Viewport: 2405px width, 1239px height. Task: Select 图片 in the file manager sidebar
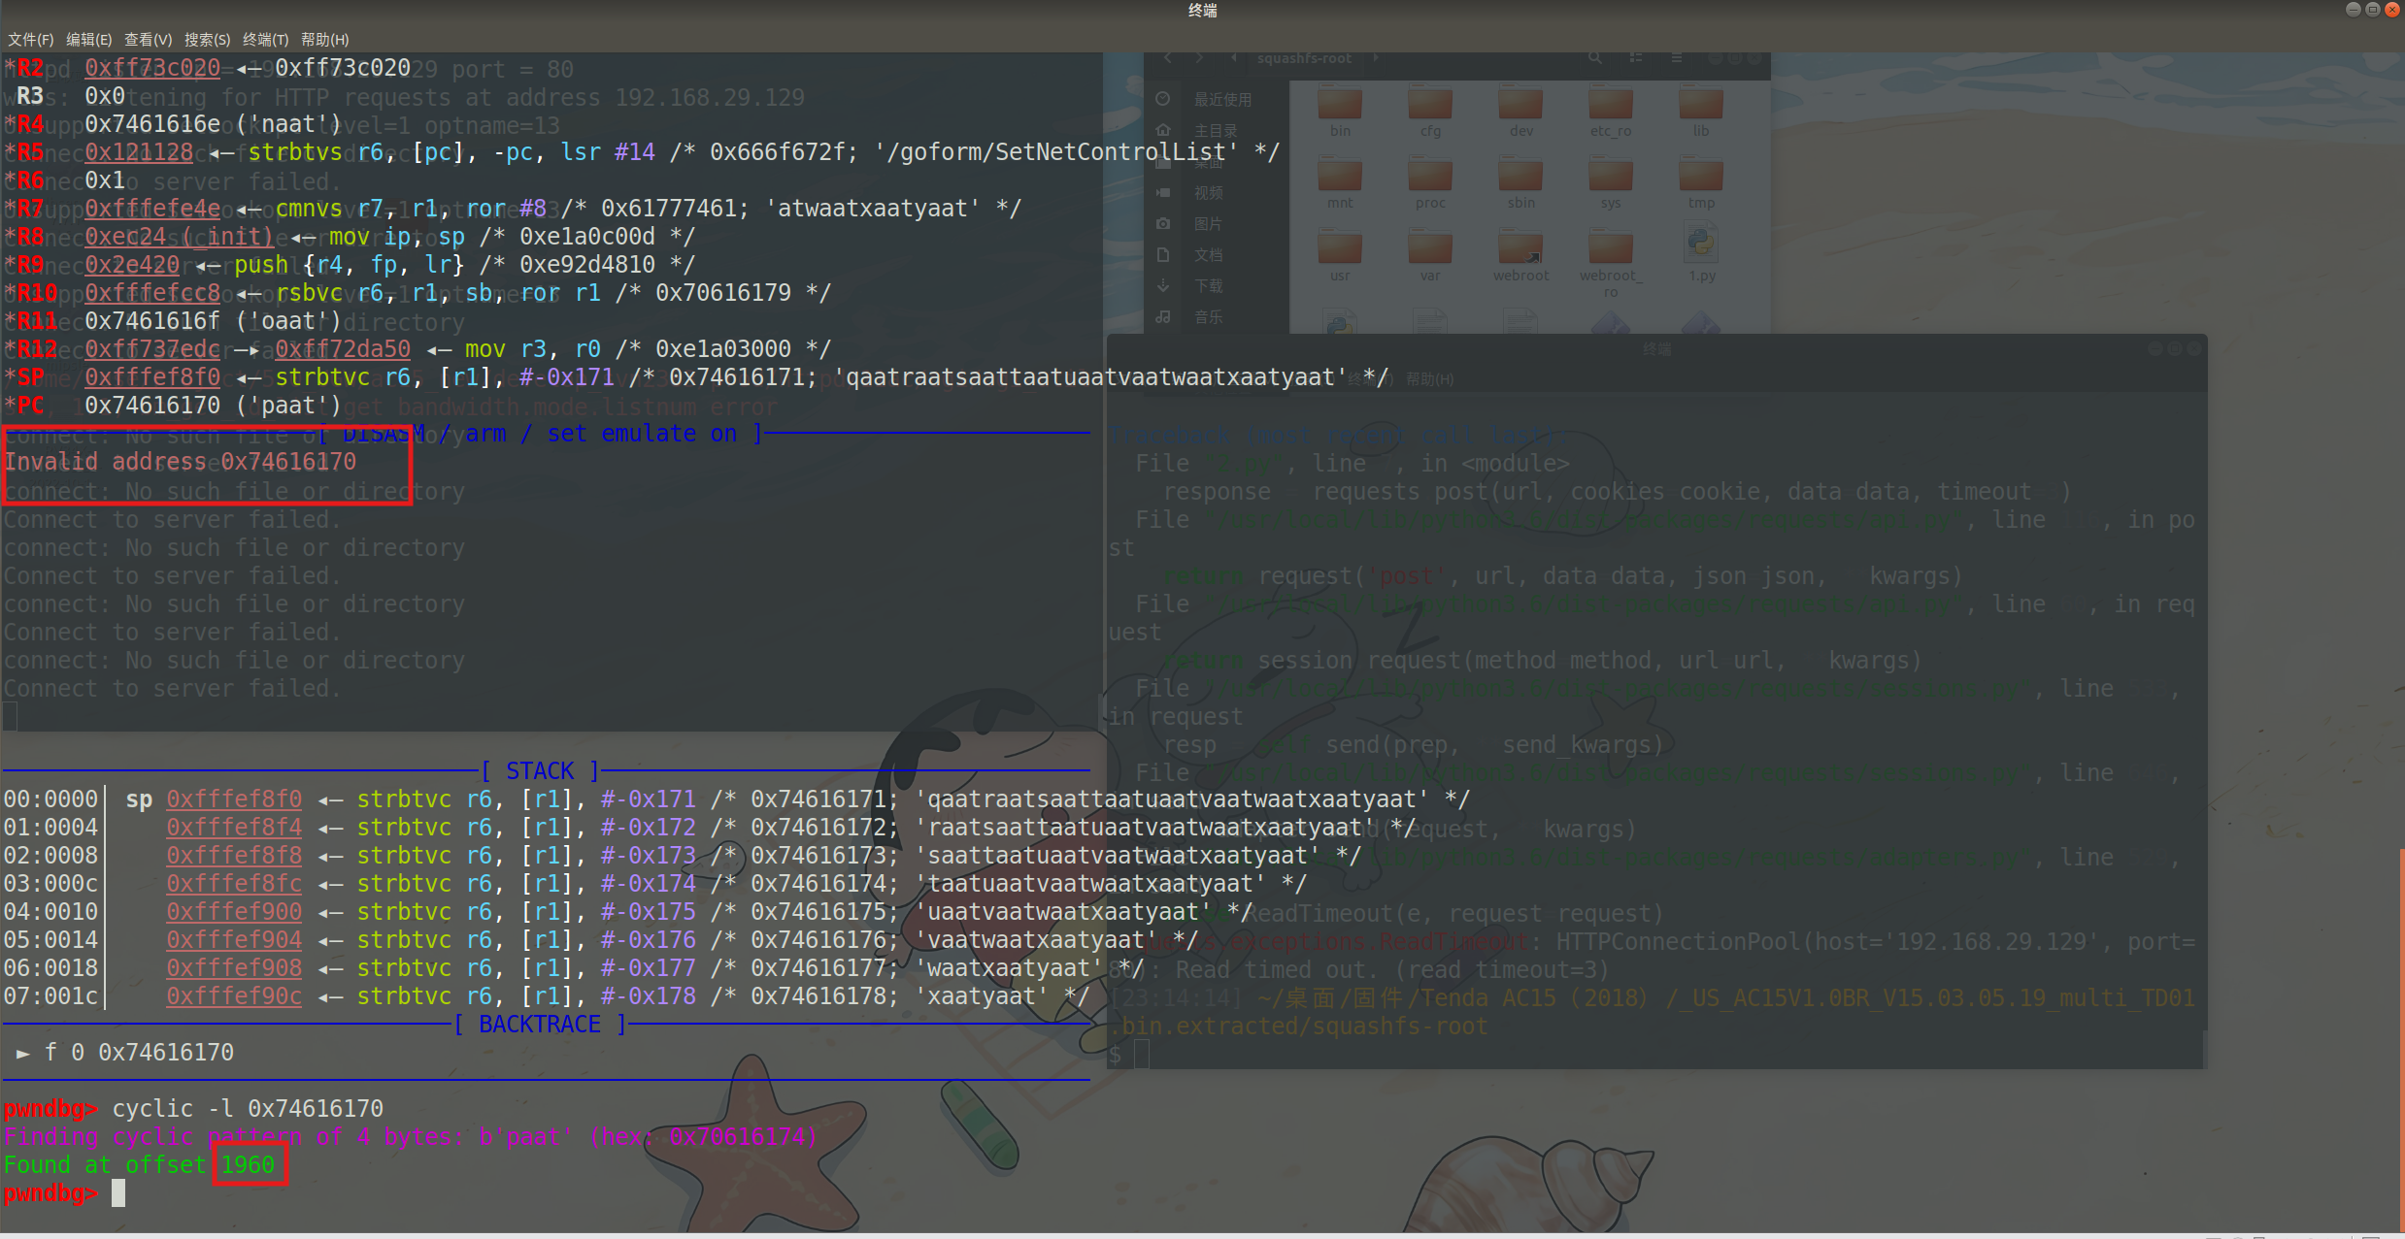click(x=1208, y=223)
